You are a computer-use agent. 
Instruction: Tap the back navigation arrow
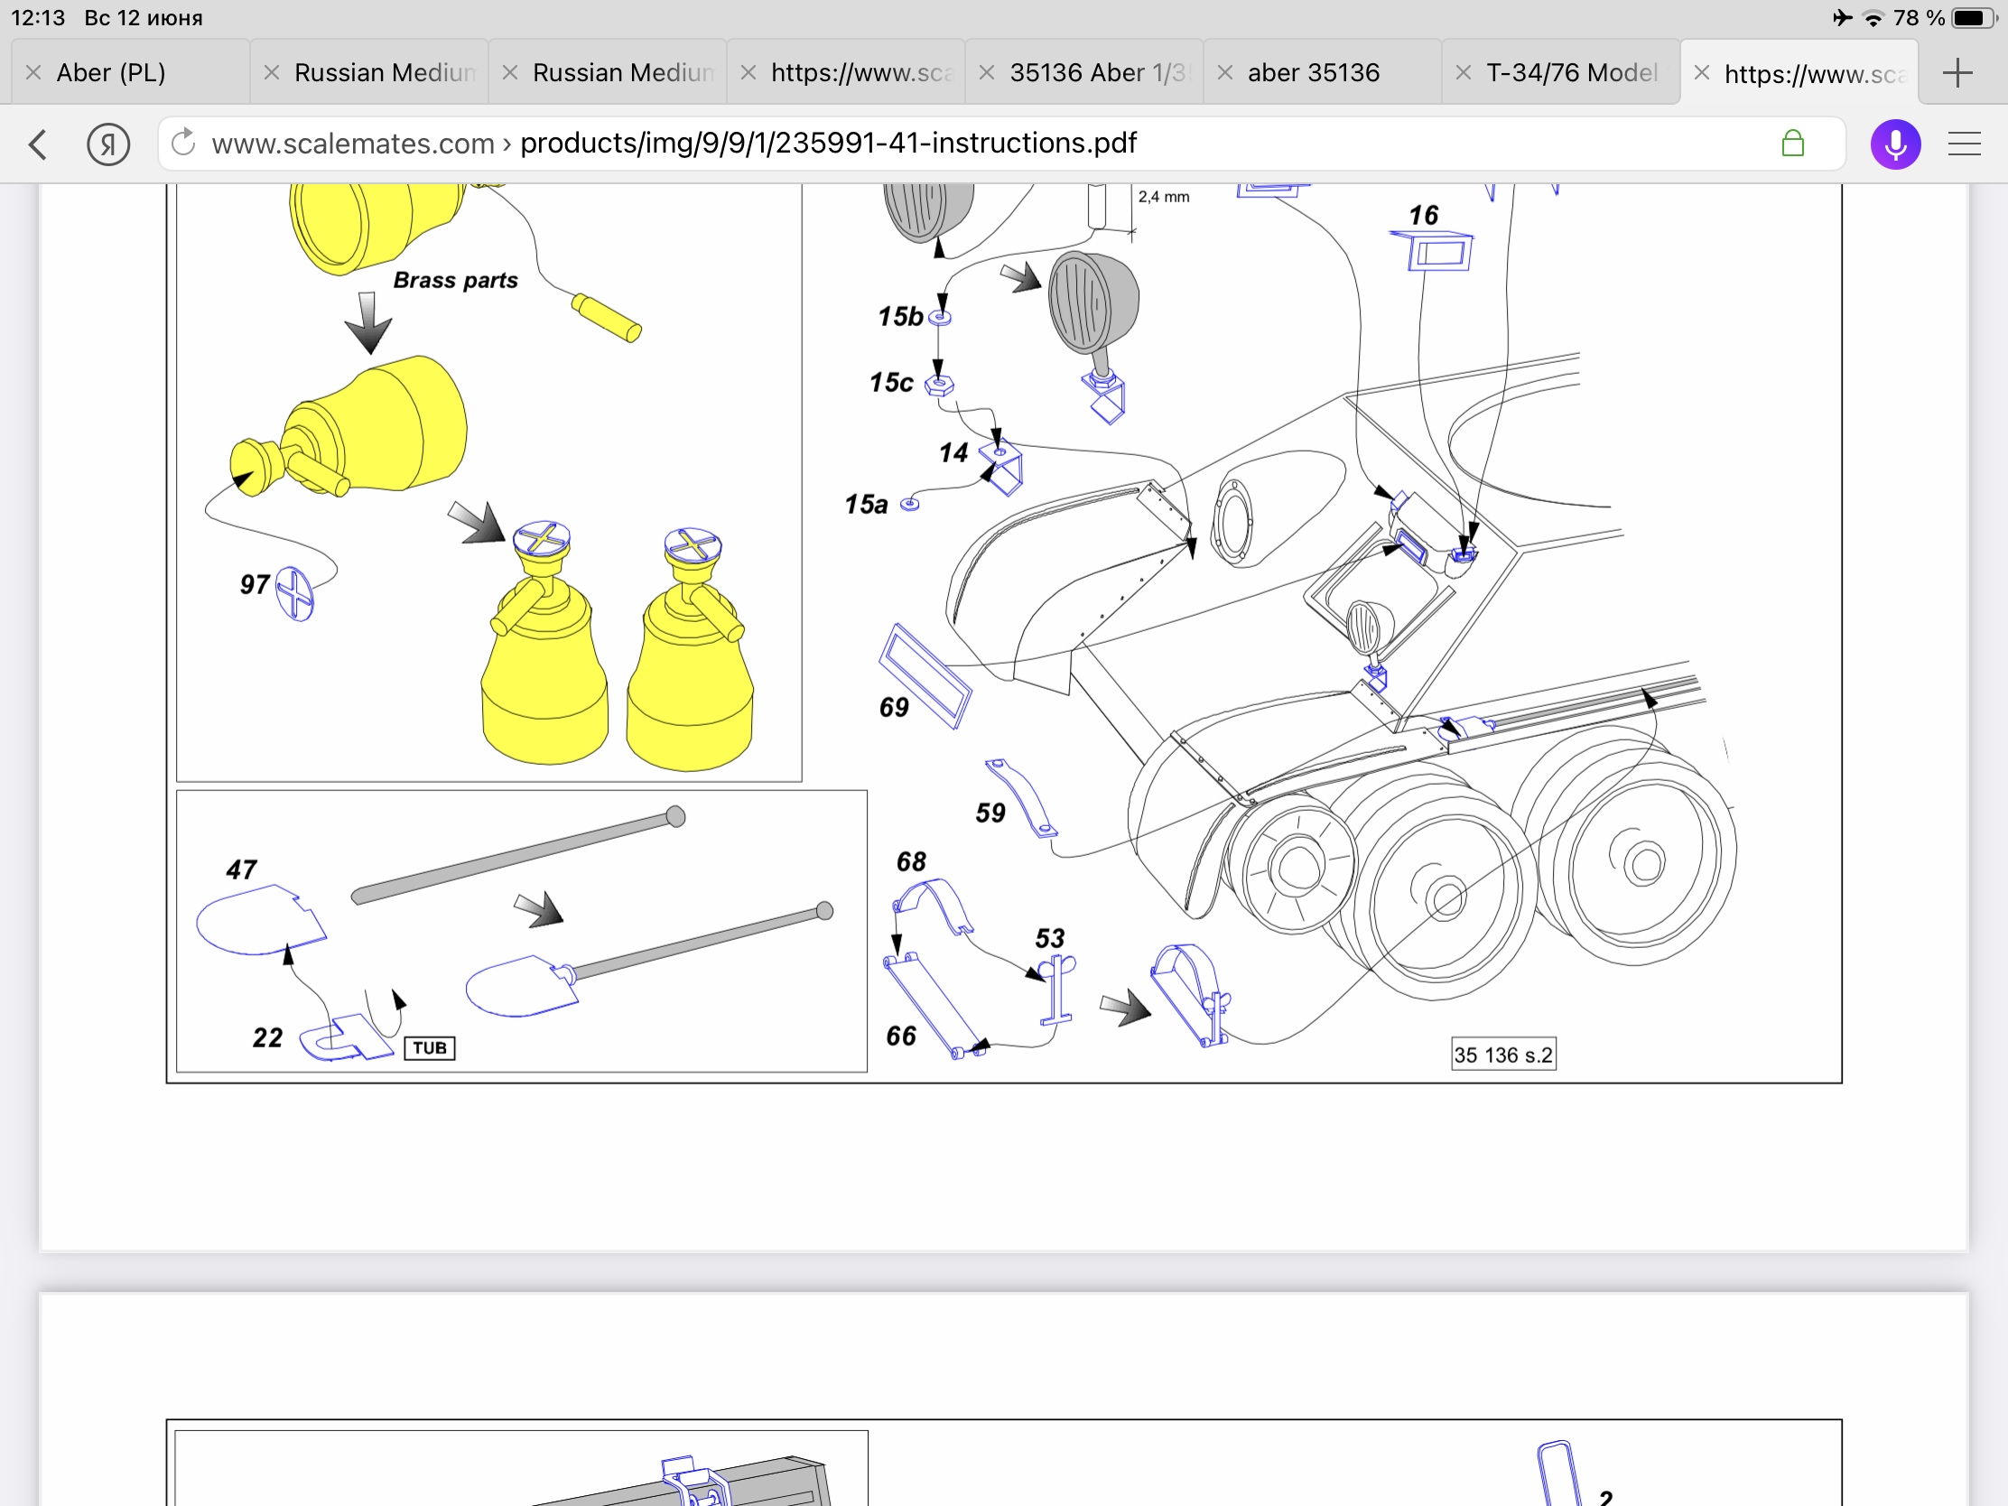38,144
